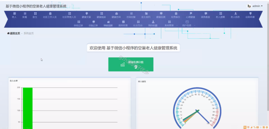
Task: Open the 检查报告 clipboard icon
Action: pyautogui.click(x=176, y=14)
